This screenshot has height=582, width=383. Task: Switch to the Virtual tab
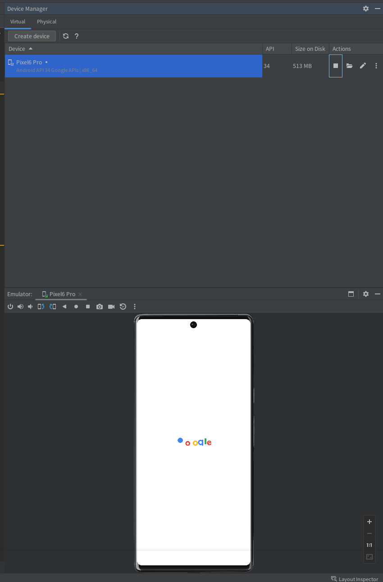pyautogui.click(x=18, y=22)
